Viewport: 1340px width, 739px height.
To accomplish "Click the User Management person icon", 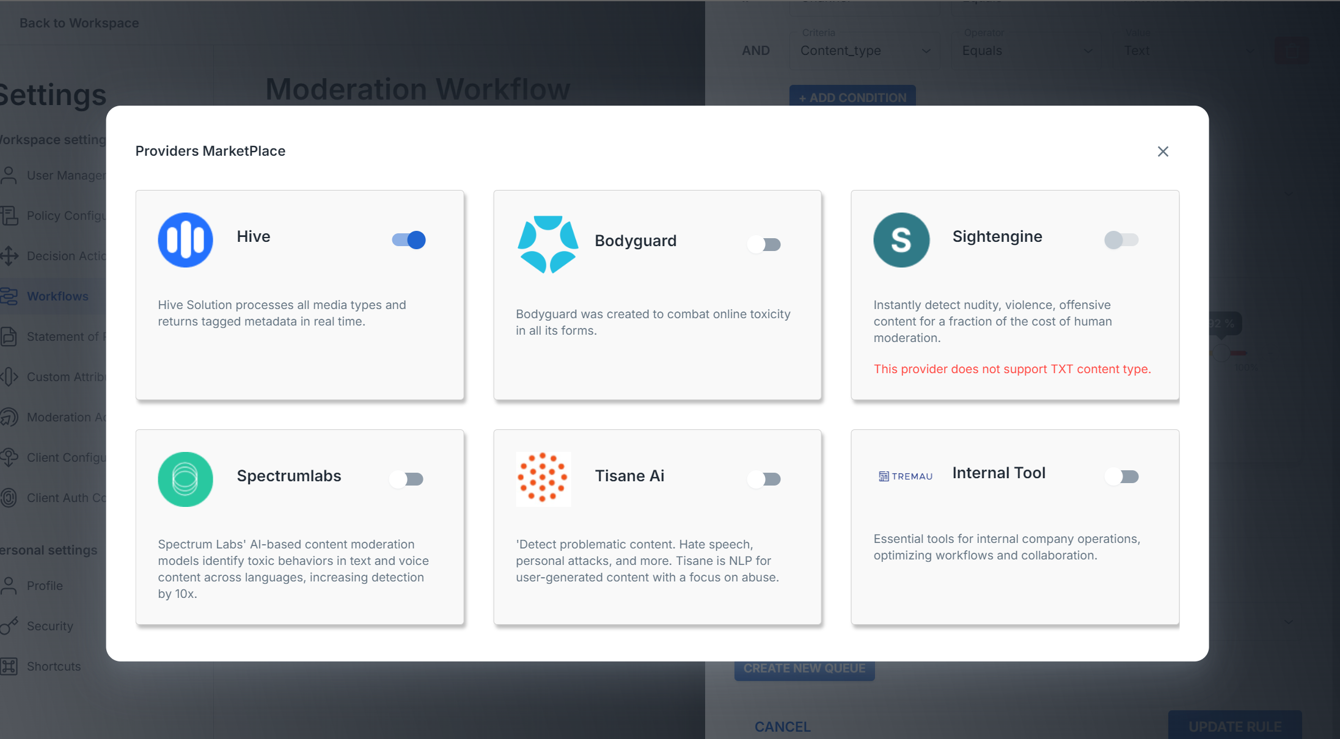I will coord(9,175).
